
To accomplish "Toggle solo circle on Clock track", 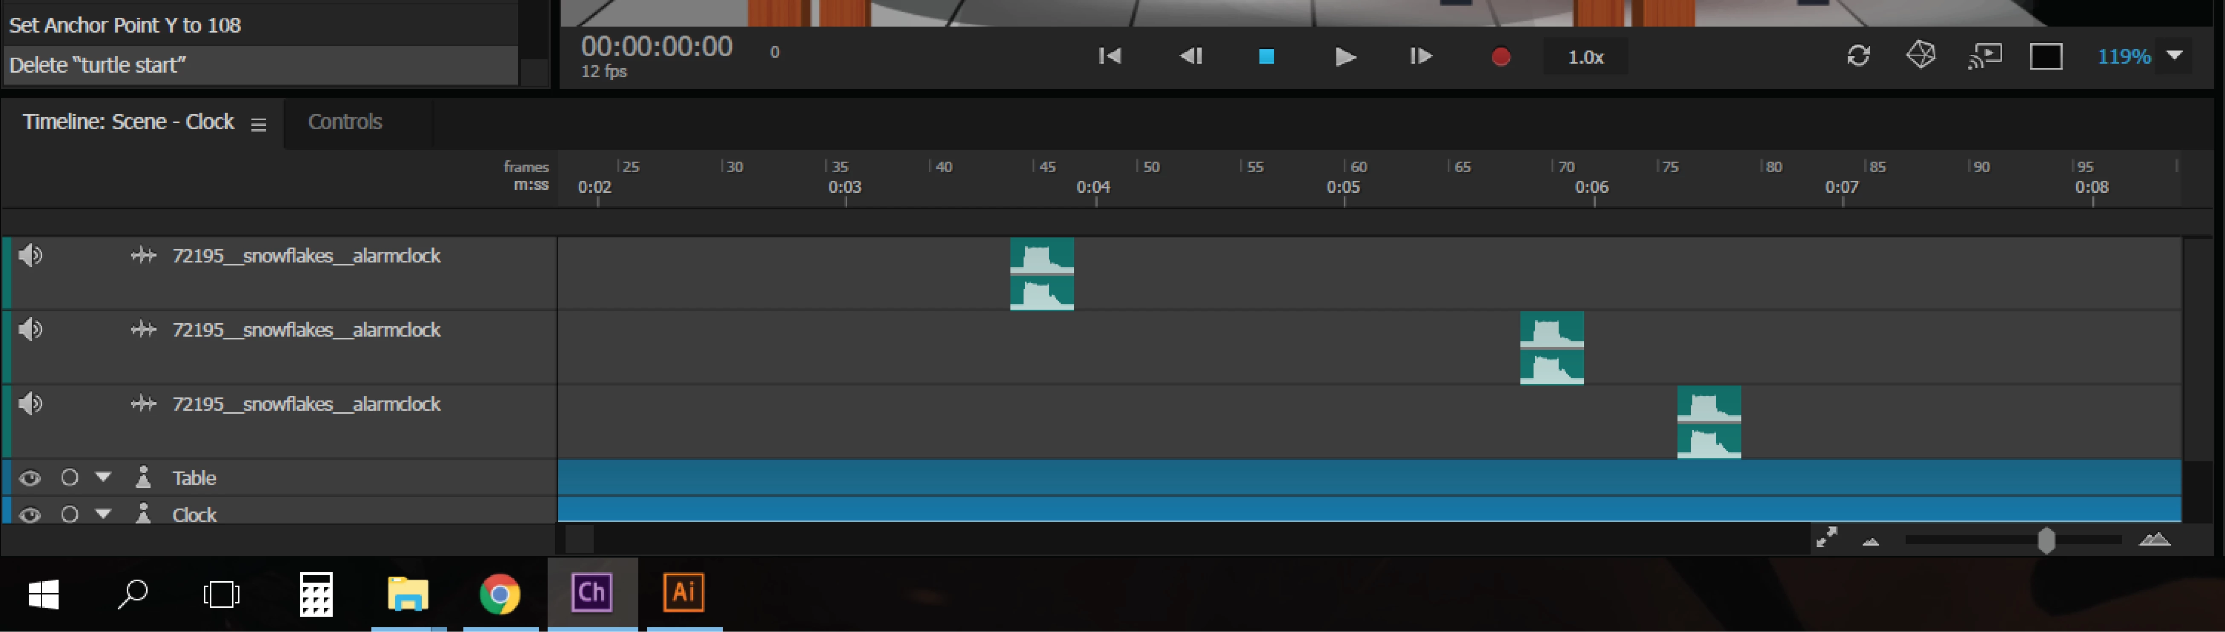I will [70, 515].
